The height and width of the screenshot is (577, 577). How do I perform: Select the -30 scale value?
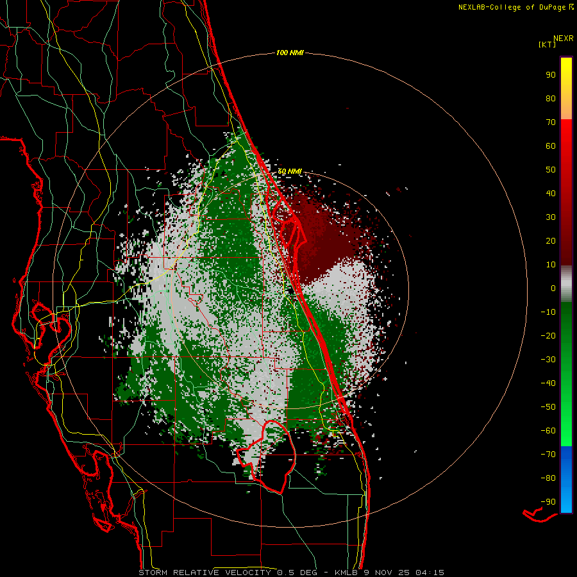coord(548,360)
